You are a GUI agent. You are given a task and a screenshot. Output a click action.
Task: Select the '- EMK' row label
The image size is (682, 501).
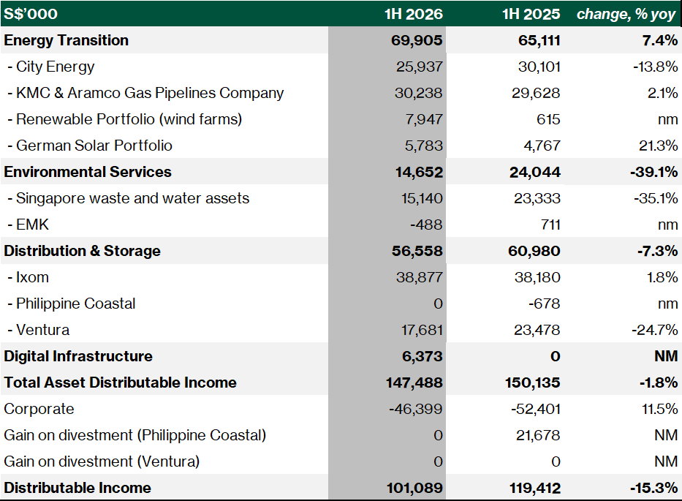click(29, 225)
